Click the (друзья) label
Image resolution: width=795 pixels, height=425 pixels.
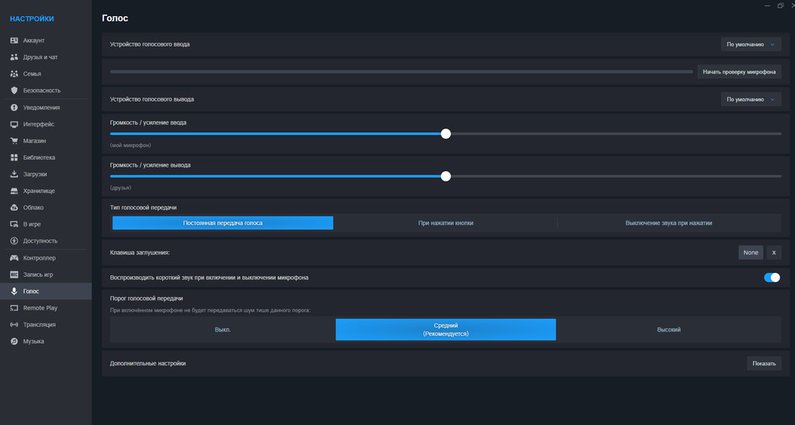click(x=120, y=188)
